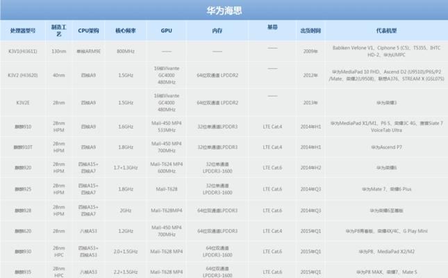This screenshot has height=278, width=448.
Task: Click the 2GHz frequency cell
Action: click(x=126, y=211)
